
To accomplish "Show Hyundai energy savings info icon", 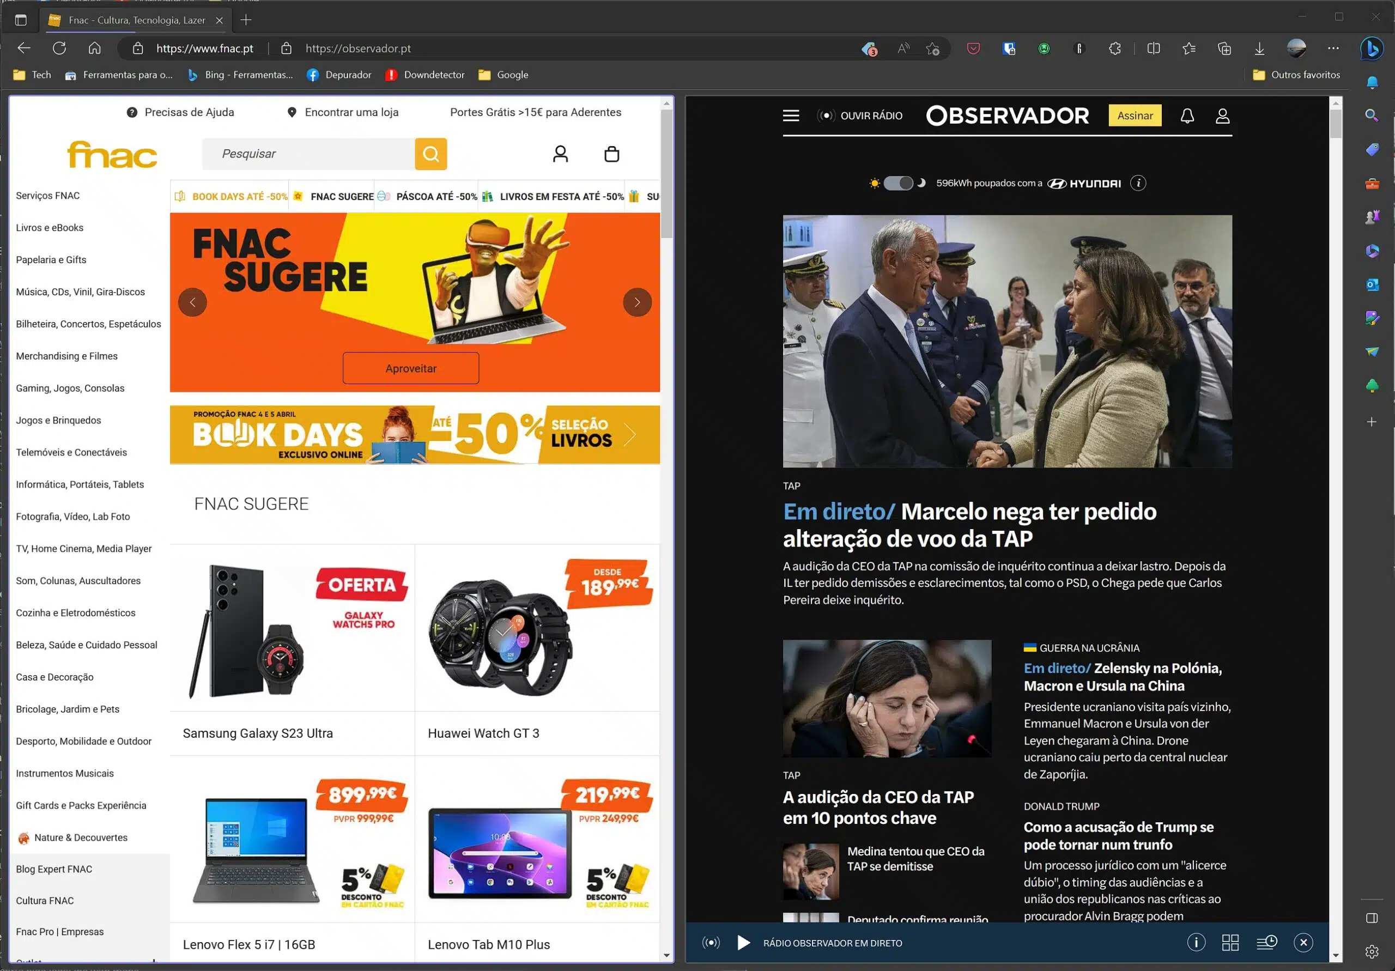I will click(1138, 183).
